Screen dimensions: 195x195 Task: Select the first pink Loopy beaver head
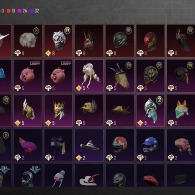[28, 76]
